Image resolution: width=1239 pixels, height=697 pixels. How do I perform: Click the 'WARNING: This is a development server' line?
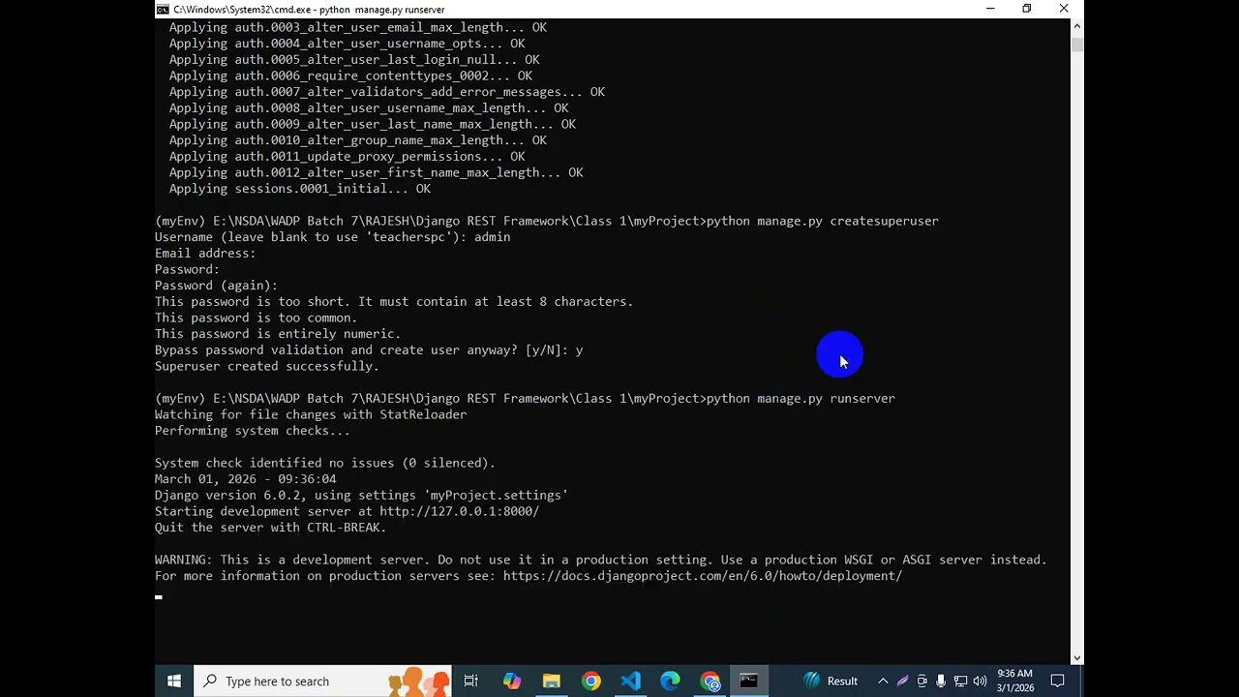click(601, 560)
